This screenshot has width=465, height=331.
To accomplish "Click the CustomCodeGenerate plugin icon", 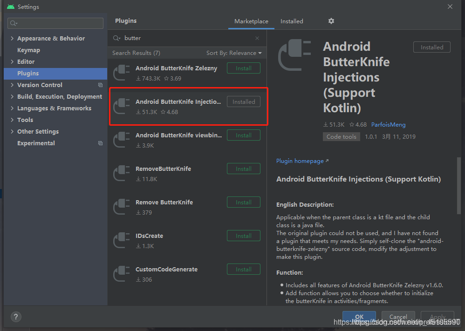I will click(x=122, y=274).
